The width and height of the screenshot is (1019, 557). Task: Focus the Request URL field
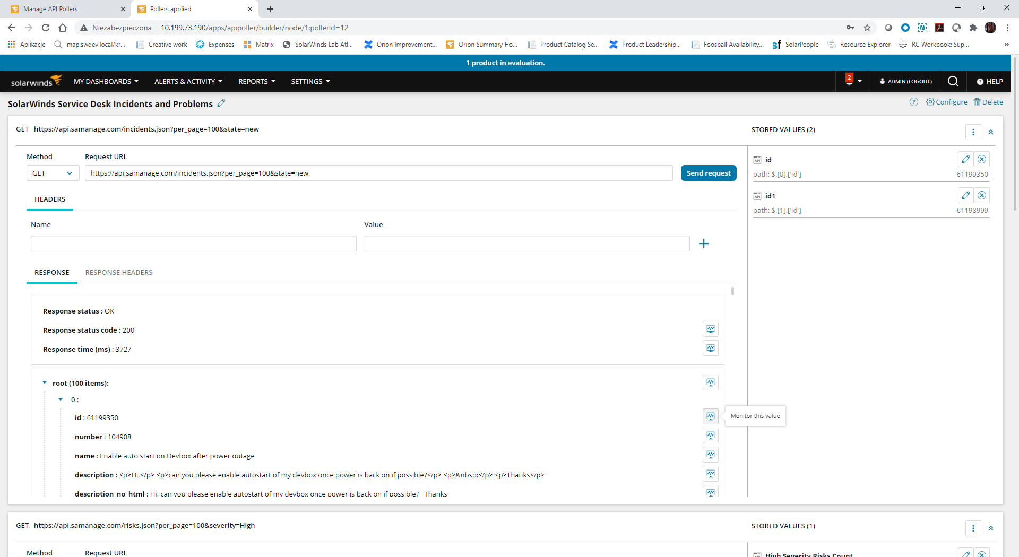(x=379, y=173)
